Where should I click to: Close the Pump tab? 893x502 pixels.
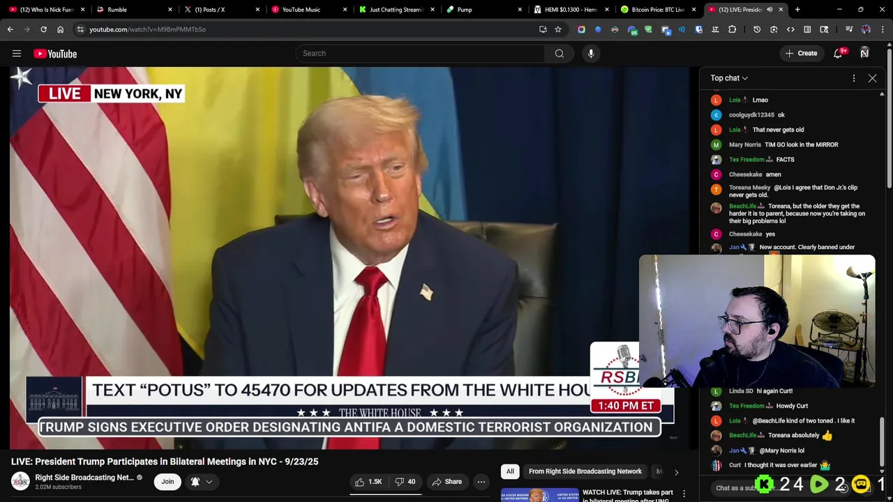tap(519, 9)
